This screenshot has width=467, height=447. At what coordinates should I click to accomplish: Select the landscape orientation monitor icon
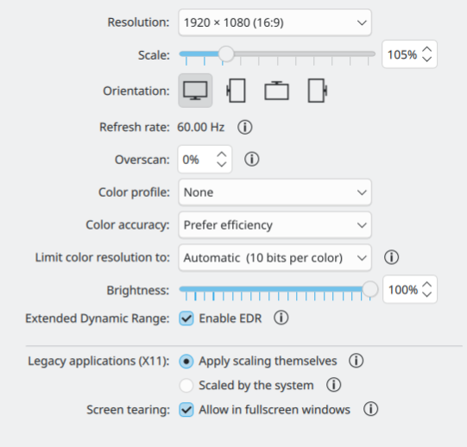[x=195, y=91]
